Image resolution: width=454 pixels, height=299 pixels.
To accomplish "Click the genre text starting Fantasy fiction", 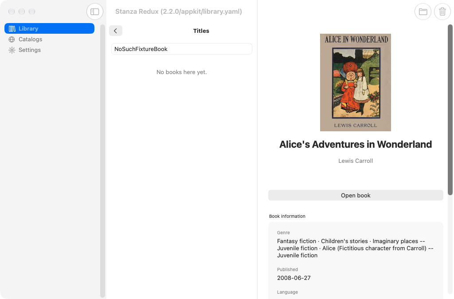I will click(x=355, y=248).
